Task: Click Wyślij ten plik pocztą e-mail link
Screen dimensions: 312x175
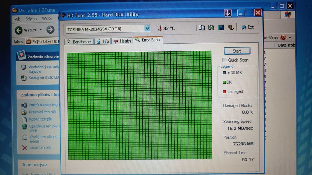Action: click(45, 139)
